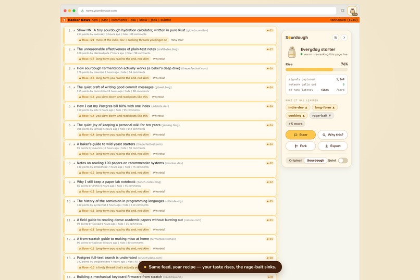
Task: Click +16 badge on sourdough fermentation story
Action: coord(269,69)
